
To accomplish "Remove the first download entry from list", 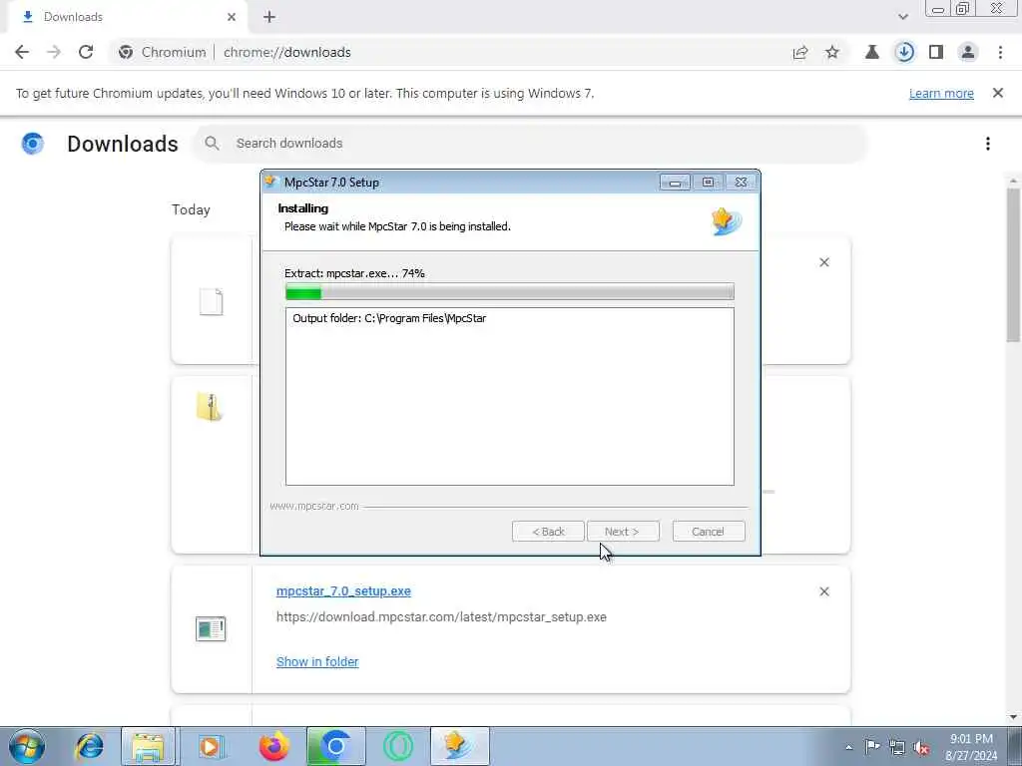I will [824, 262].
